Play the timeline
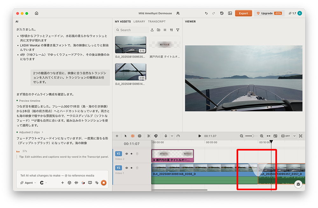 click(x=200, y=136)
